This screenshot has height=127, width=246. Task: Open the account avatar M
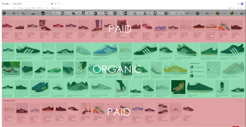(x=242, y=4)
